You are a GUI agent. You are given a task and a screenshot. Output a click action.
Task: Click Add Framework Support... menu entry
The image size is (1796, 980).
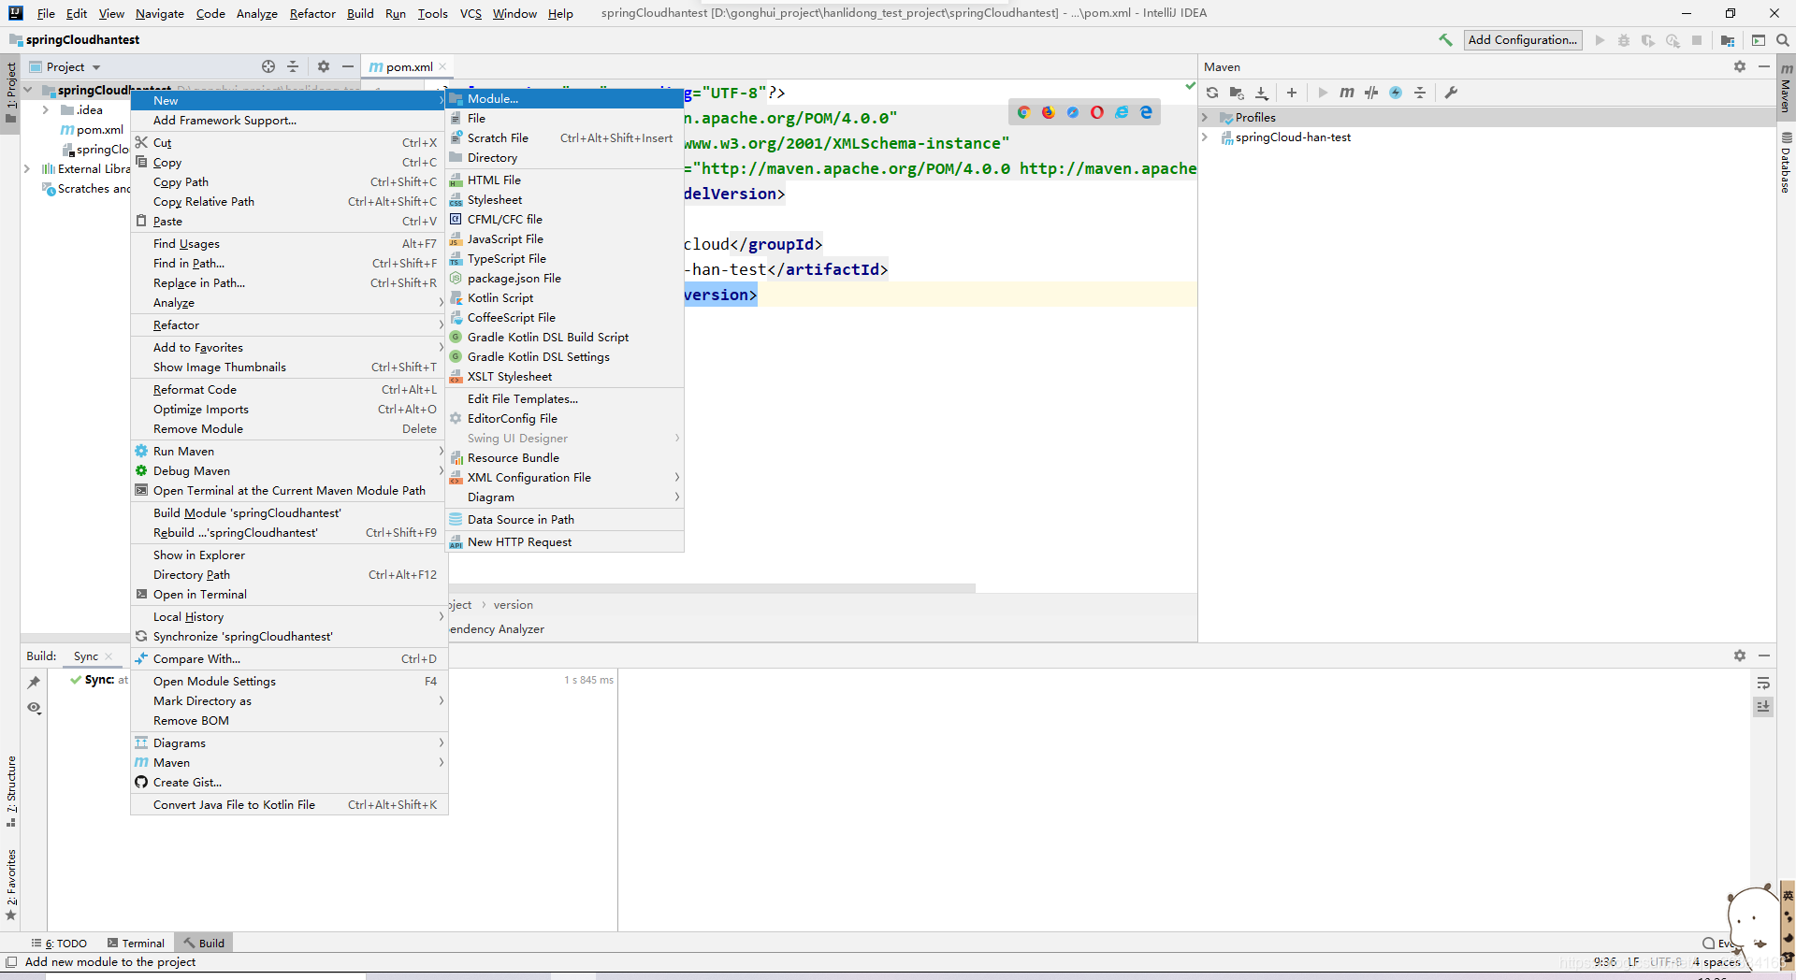(289, 120)
